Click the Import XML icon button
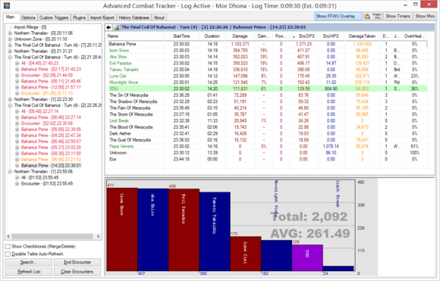 [x=376, y=16]
